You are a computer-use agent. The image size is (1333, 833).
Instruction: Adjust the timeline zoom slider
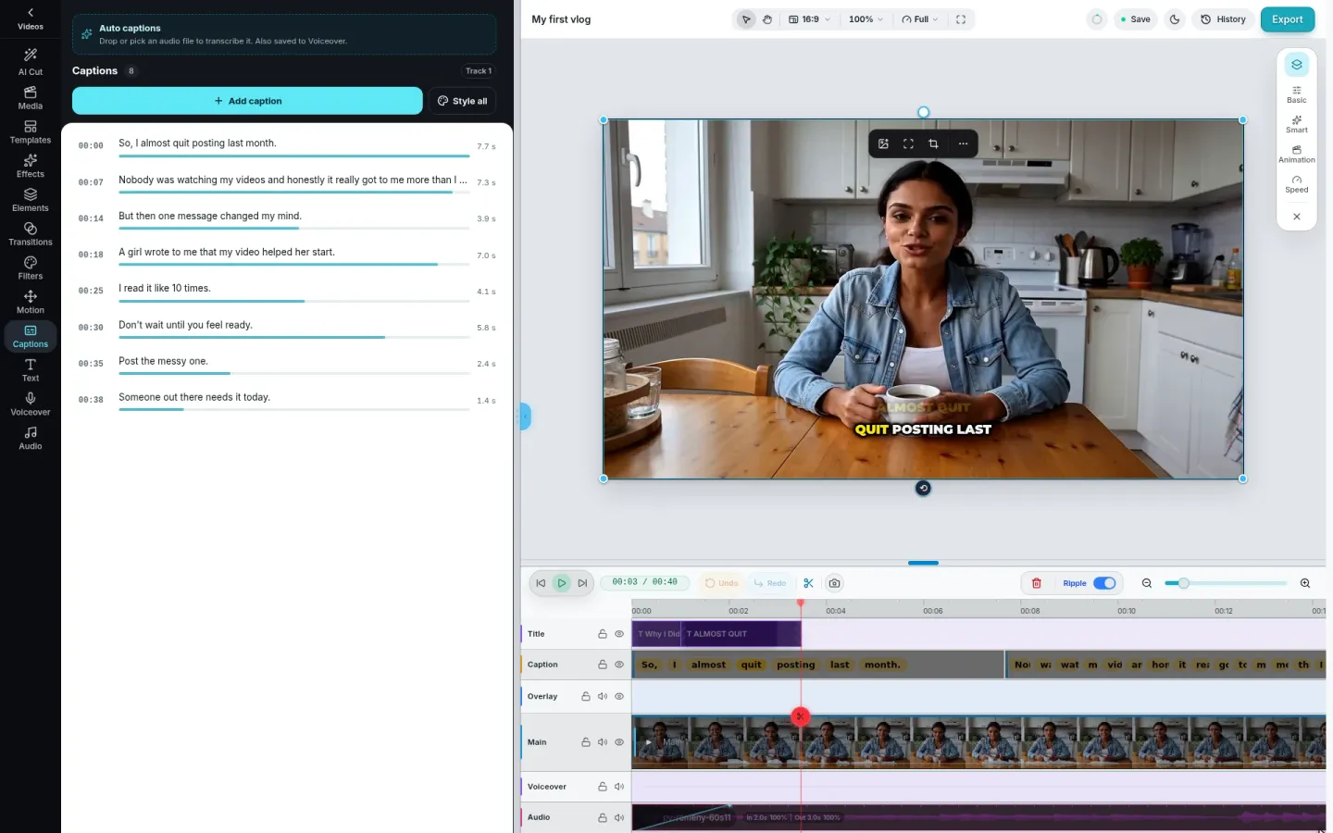[x=1226, y=583]
